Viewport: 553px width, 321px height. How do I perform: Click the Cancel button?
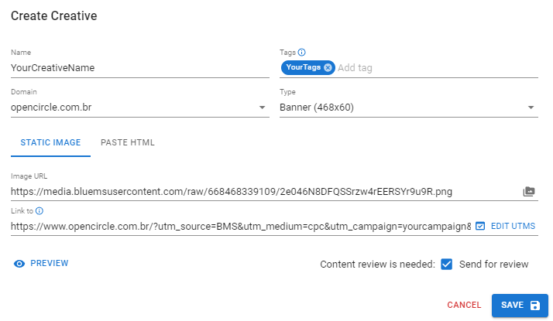click(x=464, y=306)
